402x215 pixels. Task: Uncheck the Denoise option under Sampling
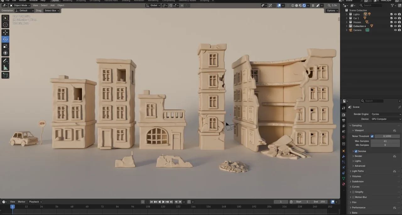click(x=356, y=151)
